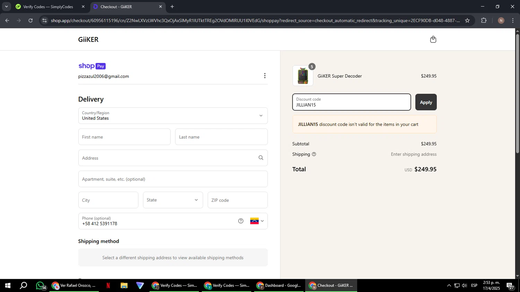Open the network tray icon
The height and width of the screenshot is (292, 520).
457,286
